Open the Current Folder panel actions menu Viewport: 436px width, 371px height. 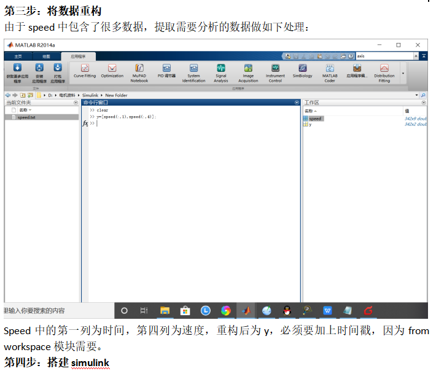pyautogui.click(x=76, y=103)
